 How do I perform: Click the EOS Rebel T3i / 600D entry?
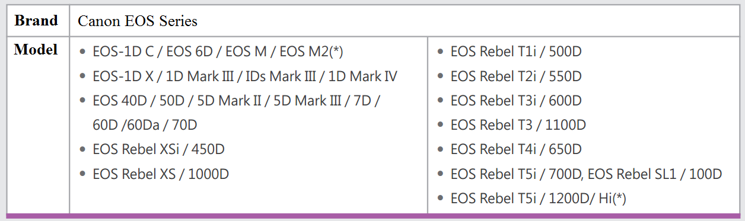[x=516, y=101]
